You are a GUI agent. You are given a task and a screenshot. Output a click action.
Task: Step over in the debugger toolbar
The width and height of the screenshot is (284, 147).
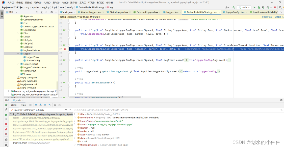point(36,105)
